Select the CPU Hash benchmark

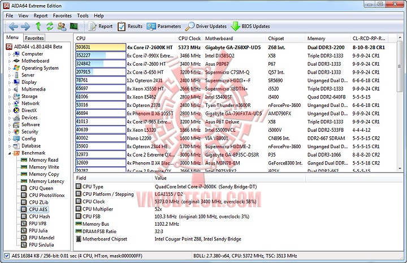click(x=40, y=216)
